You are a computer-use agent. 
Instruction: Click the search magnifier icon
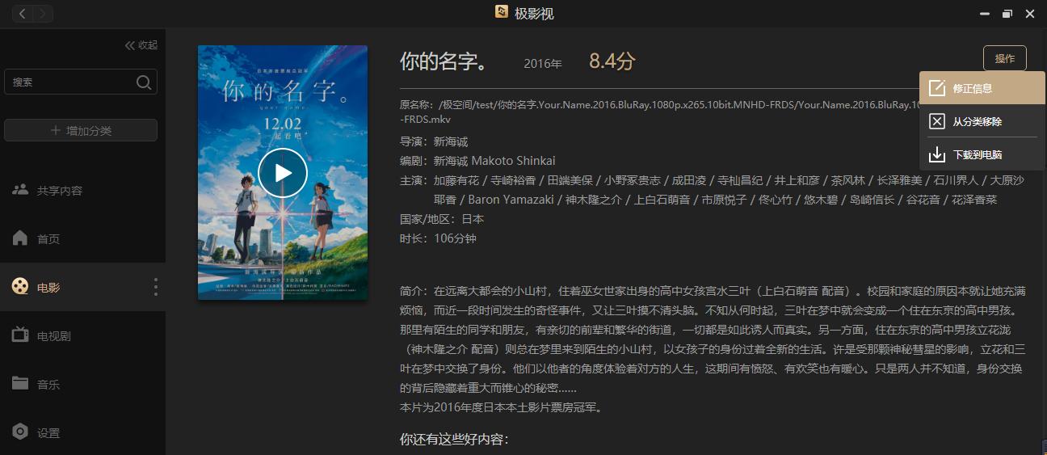point(144,82)
